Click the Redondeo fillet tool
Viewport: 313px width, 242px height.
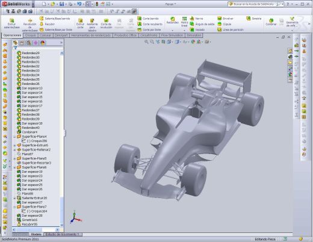point(172,20)
